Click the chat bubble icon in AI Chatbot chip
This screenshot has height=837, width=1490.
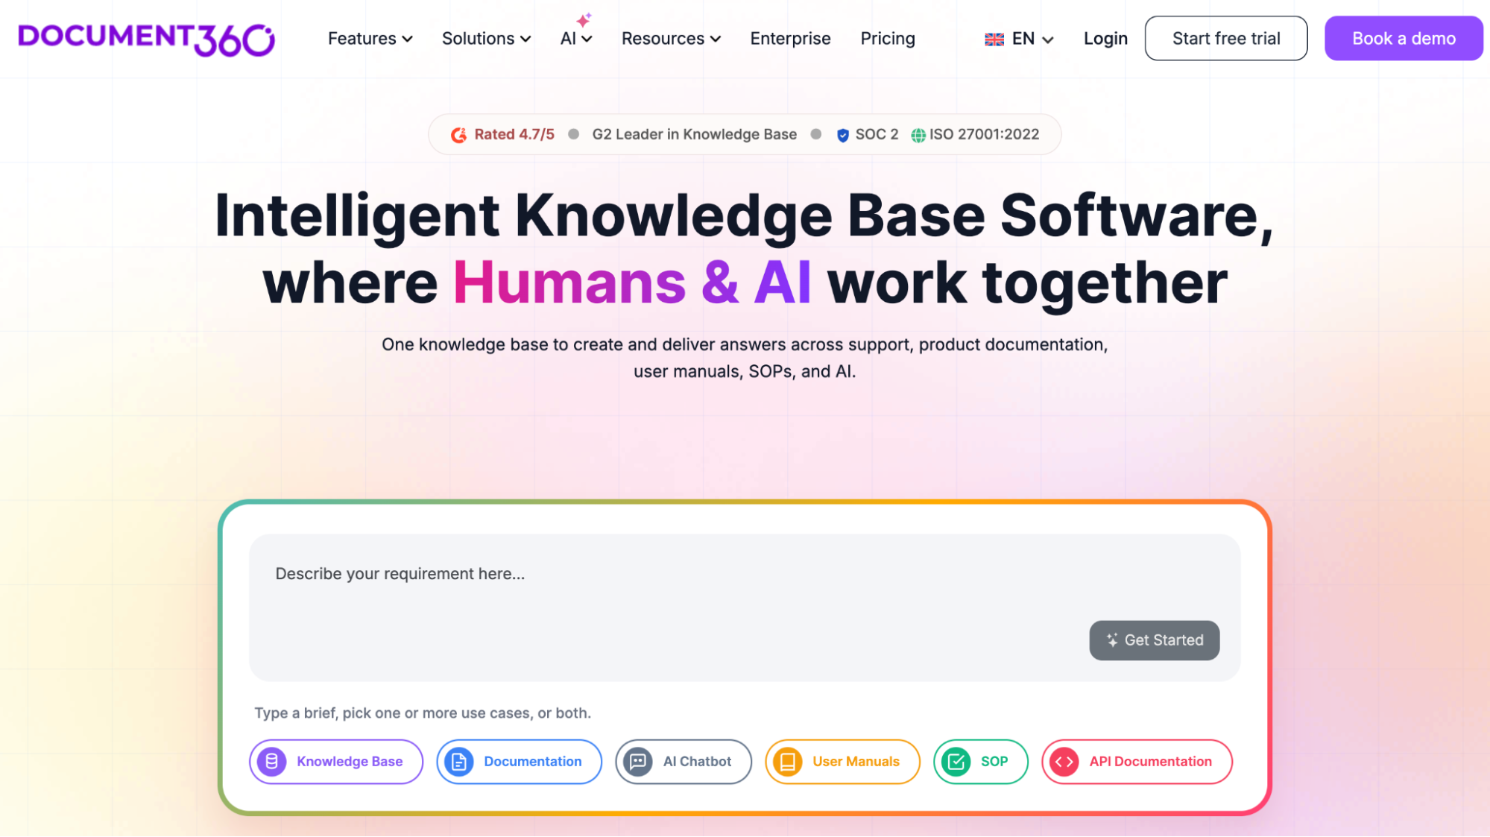(x=638, y=762)
